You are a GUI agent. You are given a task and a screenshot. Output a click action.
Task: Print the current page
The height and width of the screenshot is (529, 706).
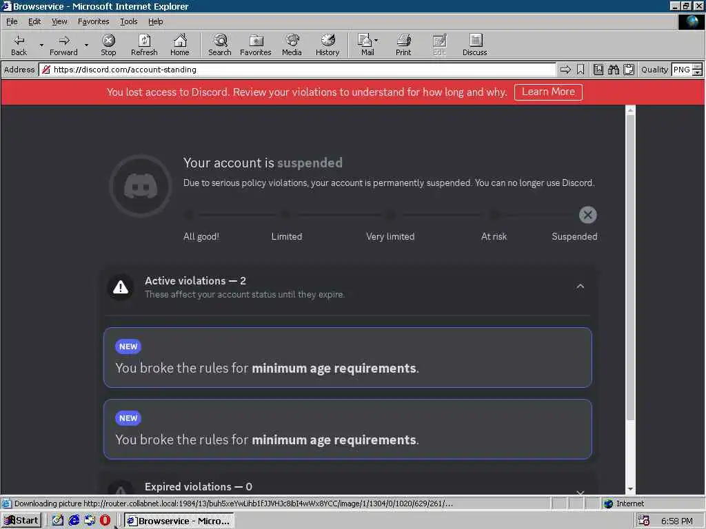[403, 45]
